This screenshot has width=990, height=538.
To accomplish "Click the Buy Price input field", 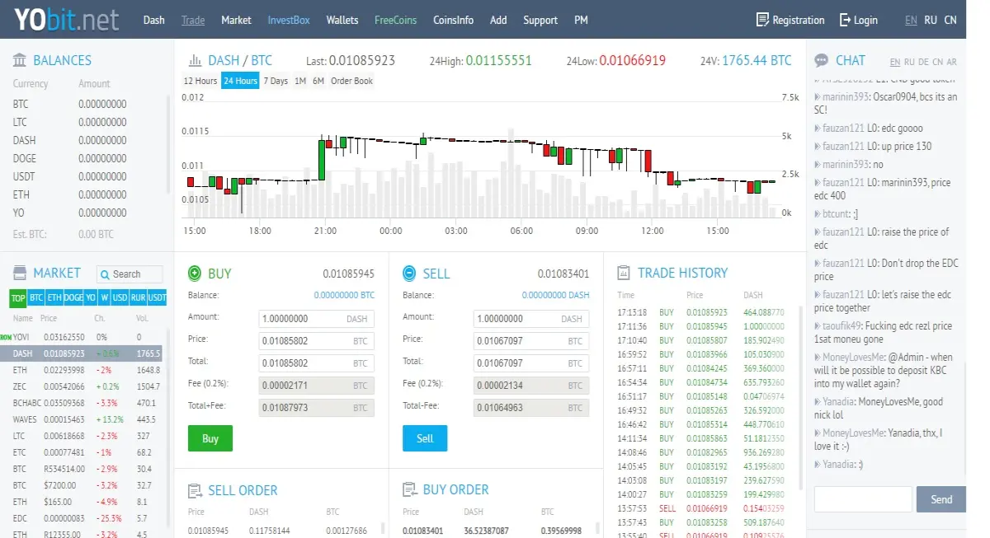I will [x=316, y=340].
